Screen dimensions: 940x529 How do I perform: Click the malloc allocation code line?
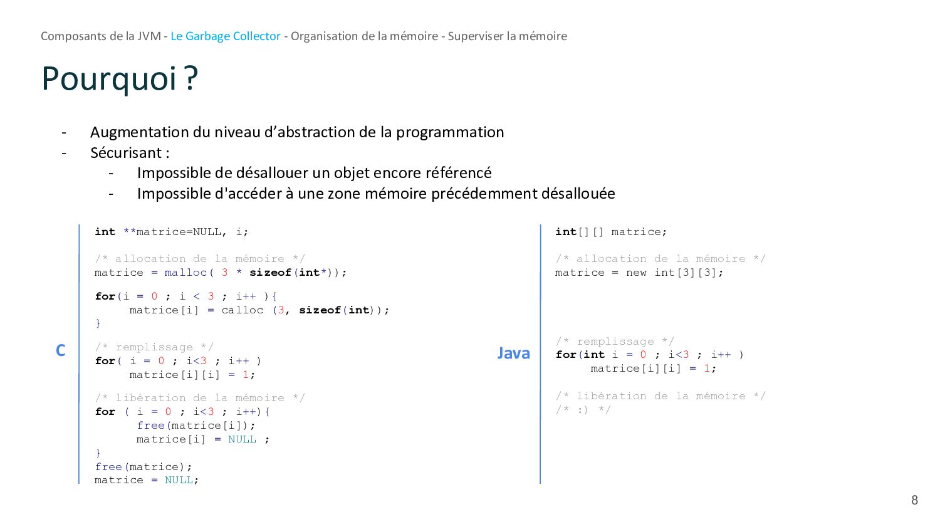[221, 273]
